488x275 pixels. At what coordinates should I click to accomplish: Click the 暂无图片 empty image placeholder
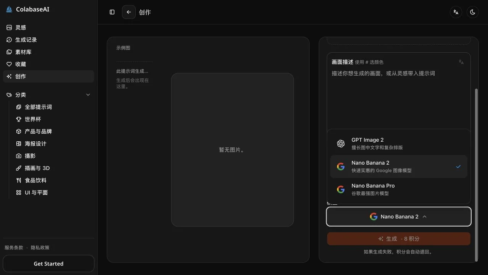click(x=233, y=150)
